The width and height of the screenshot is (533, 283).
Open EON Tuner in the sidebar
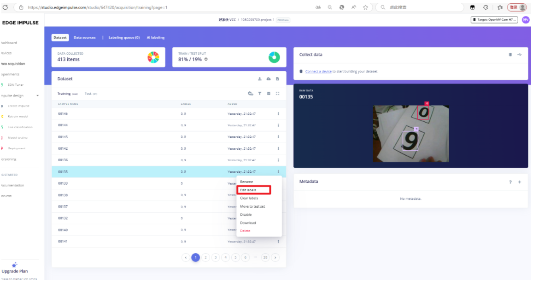pyautogui.click(x=15, y=85)
